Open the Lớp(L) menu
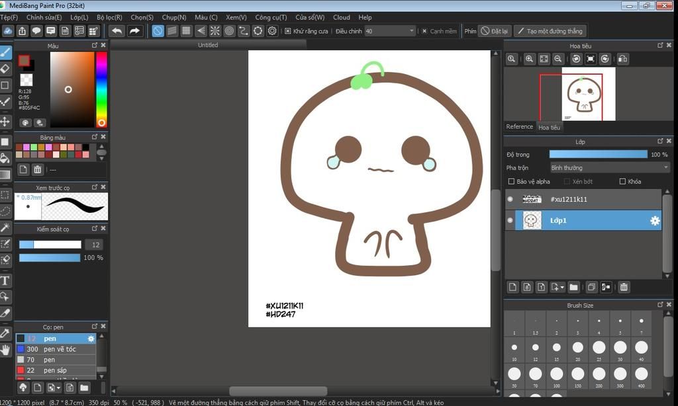 coord(79,17)
